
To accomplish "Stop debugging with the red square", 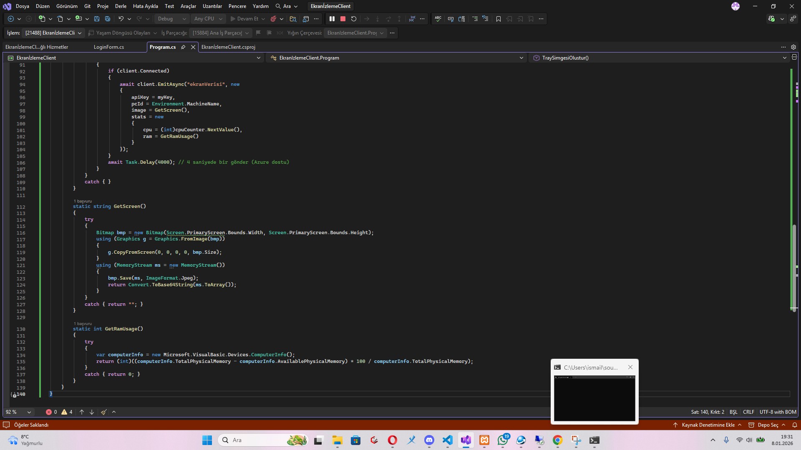I will point(343,19).
